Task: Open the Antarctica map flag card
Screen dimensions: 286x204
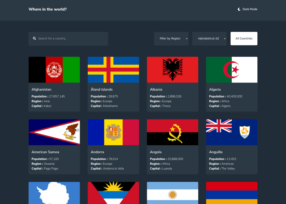Action: [54, 193]
